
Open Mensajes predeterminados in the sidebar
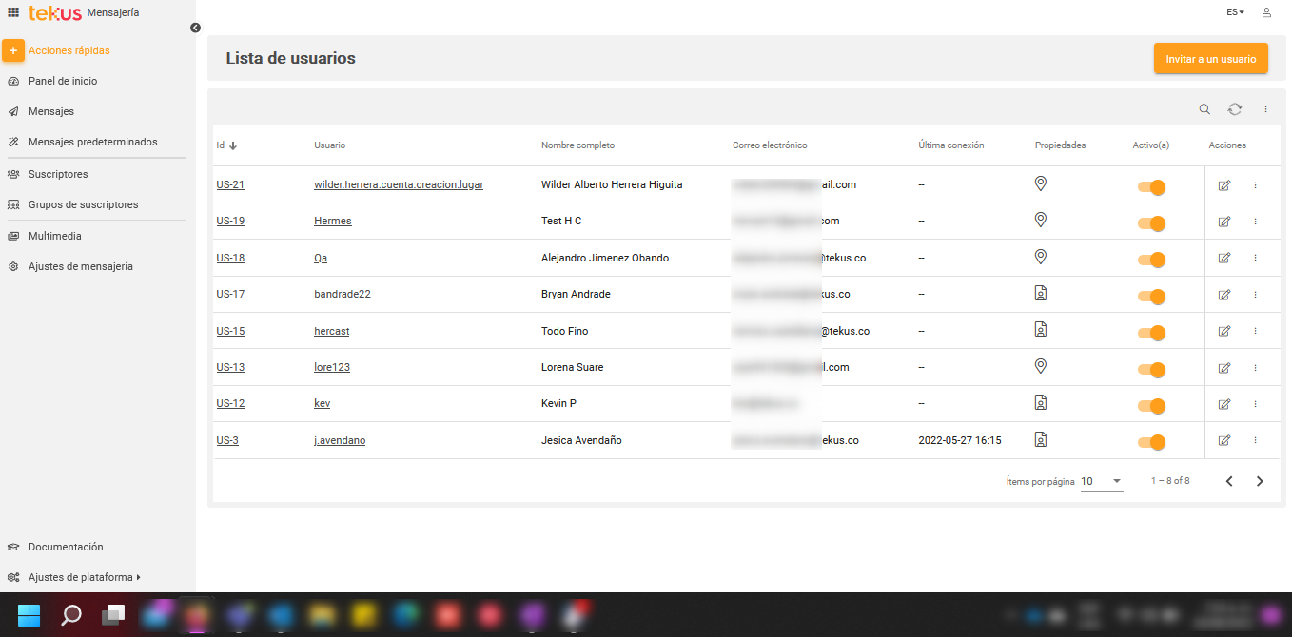coord(92,142)
